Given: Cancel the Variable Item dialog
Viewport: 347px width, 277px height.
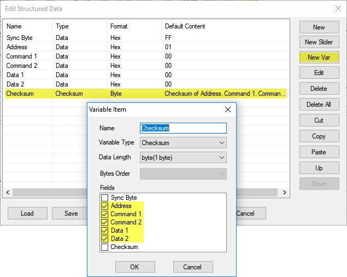Looking at the screenshot, I should pyautogui.click(x=193, y=267).
